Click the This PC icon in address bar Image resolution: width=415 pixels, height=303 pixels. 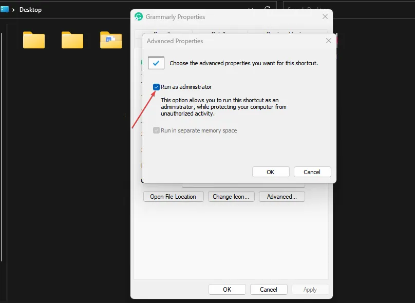tap(5, 10)
